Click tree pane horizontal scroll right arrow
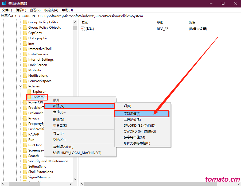The width and height of the screenshot is (241, 186). click(x=71, y=184)
